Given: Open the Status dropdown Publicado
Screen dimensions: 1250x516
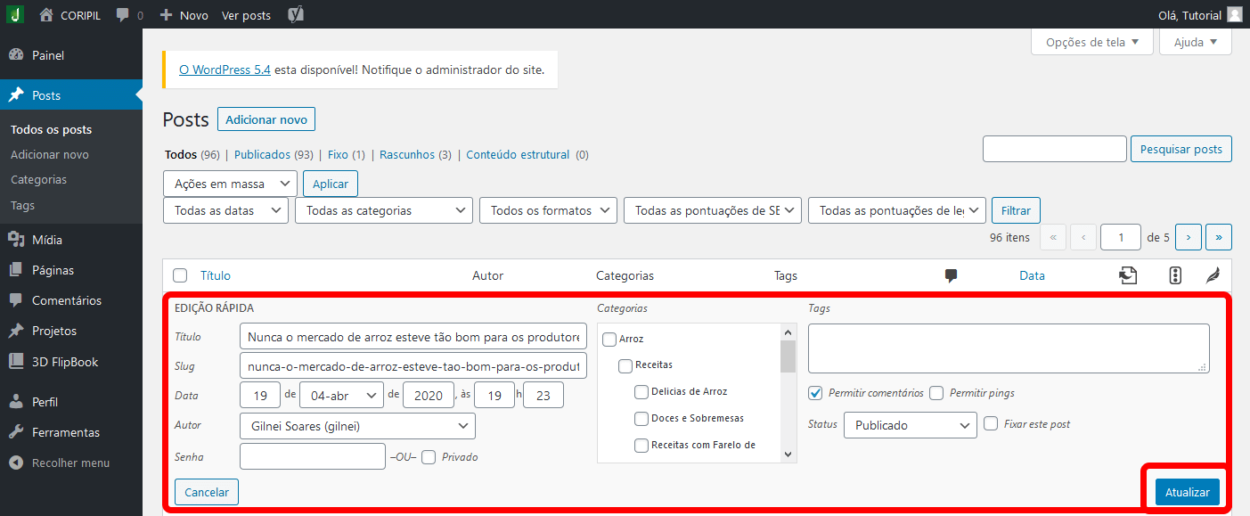Looking at the screenshot, I should point(911,425).
